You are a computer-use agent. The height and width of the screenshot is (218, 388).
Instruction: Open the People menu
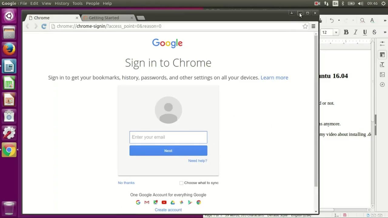(x=93, y=3)
